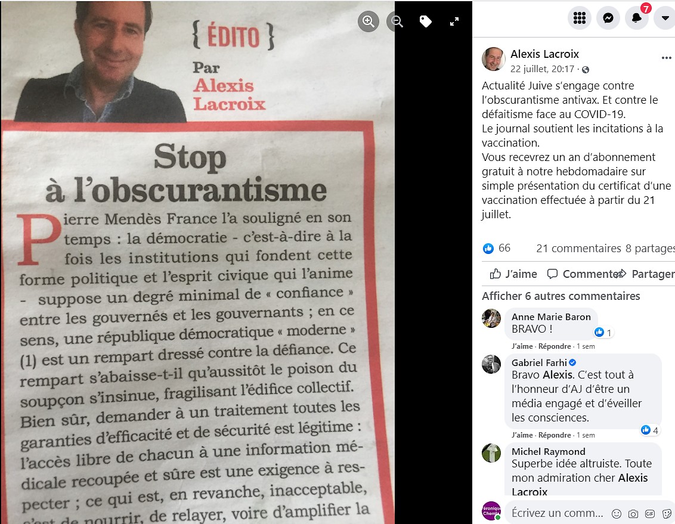Zoom out of the photo
Viewport: 675px width, 524px height.
(x=395, y=21)
